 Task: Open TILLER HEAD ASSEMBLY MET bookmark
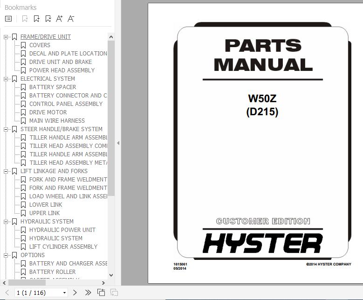[x=68, y=163]
